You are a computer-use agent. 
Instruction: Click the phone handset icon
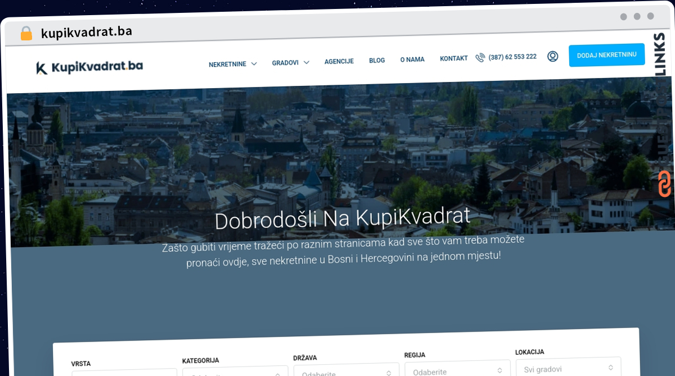click(480, 57)
